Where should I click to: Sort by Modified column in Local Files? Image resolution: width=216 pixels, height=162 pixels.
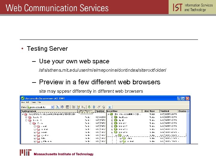click(169, 111)
